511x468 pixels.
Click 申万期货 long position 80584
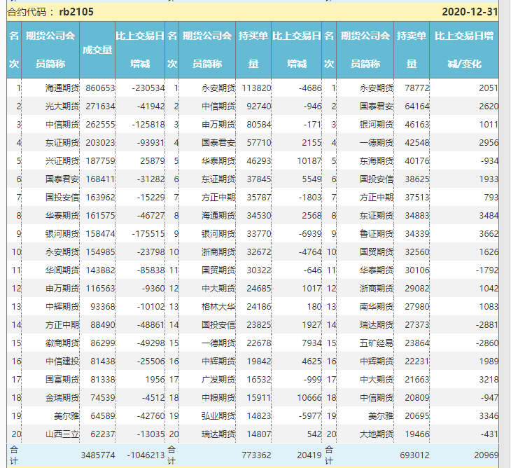tap(259, 125)
